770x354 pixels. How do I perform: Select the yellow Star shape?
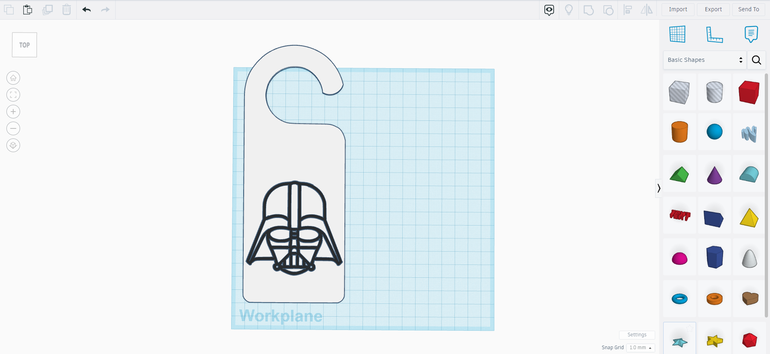coord(714,341)
